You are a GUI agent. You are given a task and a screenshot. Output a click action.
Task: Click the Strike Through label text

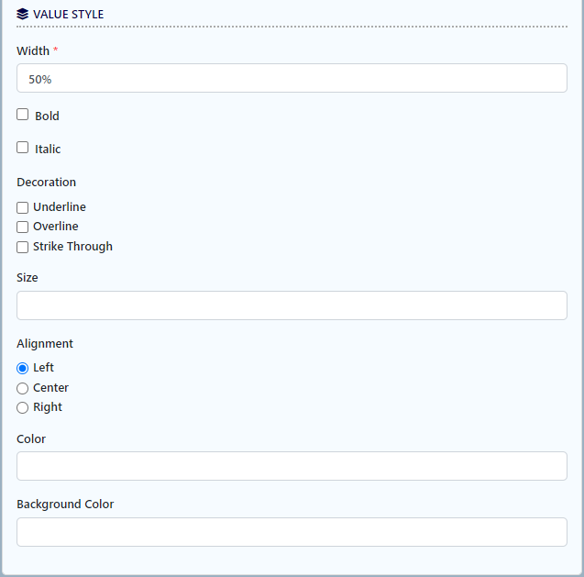coord(72,247)
